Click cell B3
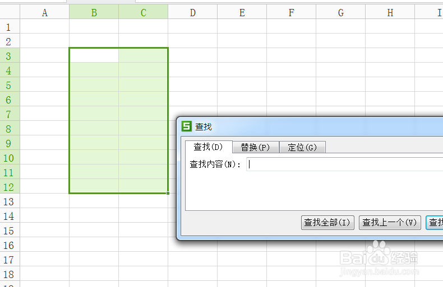Screen dimensions: 443x287 (94, 55)
